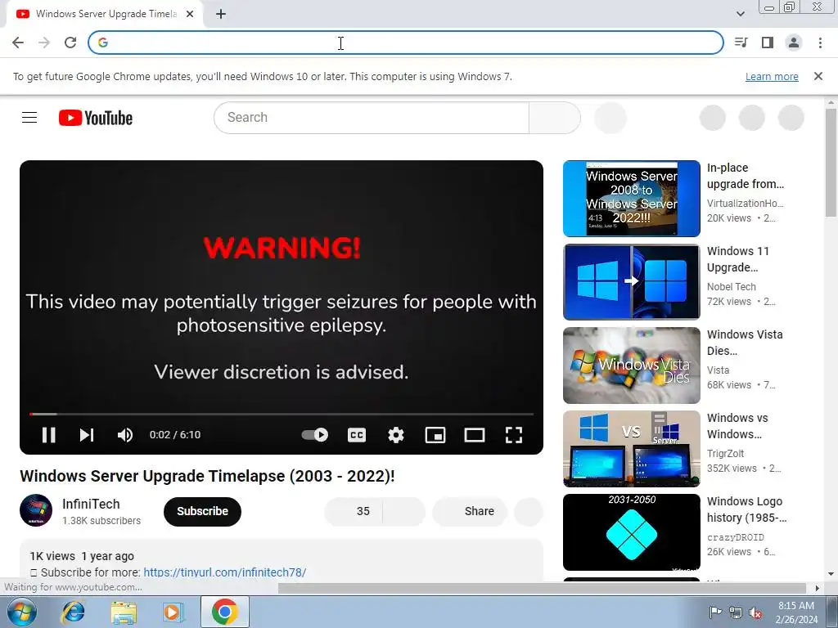The image size is (838, 628).
Task: Pause the video with the pause button
Action: 48,435
